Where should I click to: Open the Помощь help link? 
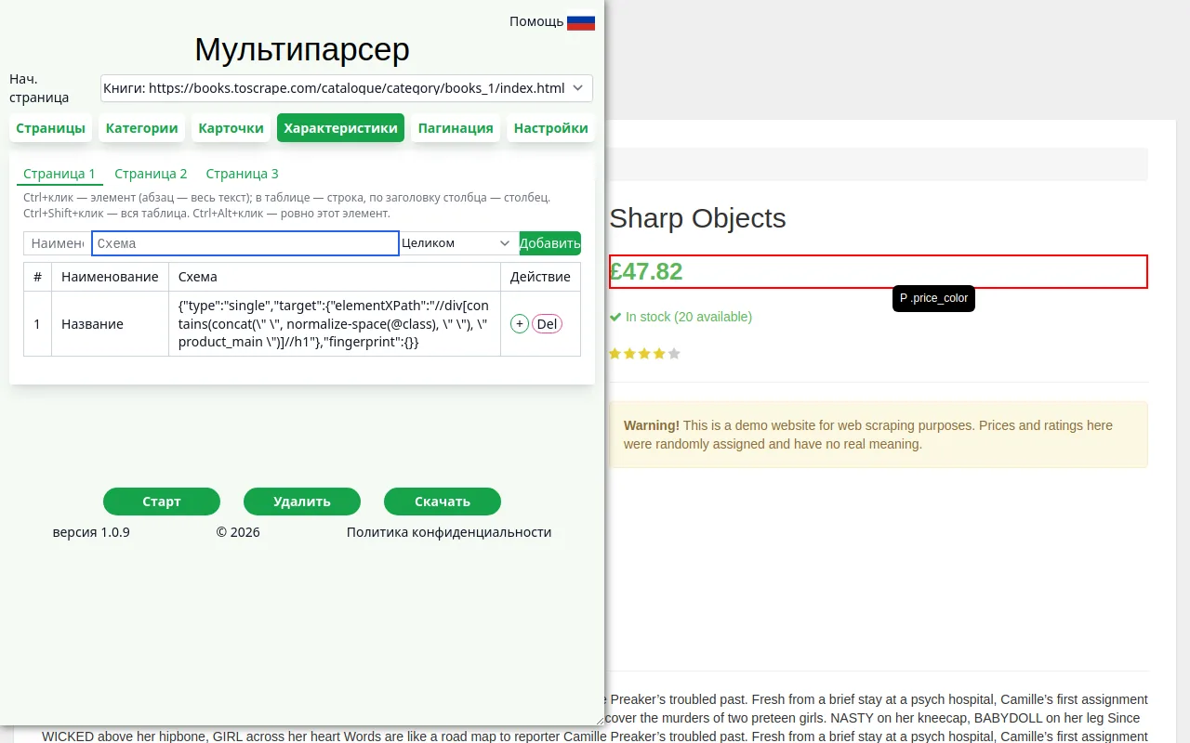pos(536,21)
